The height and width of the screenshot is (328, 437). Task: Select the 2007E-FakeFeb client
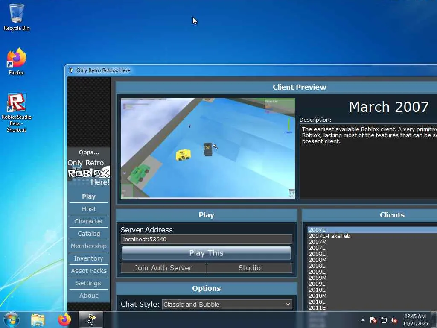coord(372,236)
